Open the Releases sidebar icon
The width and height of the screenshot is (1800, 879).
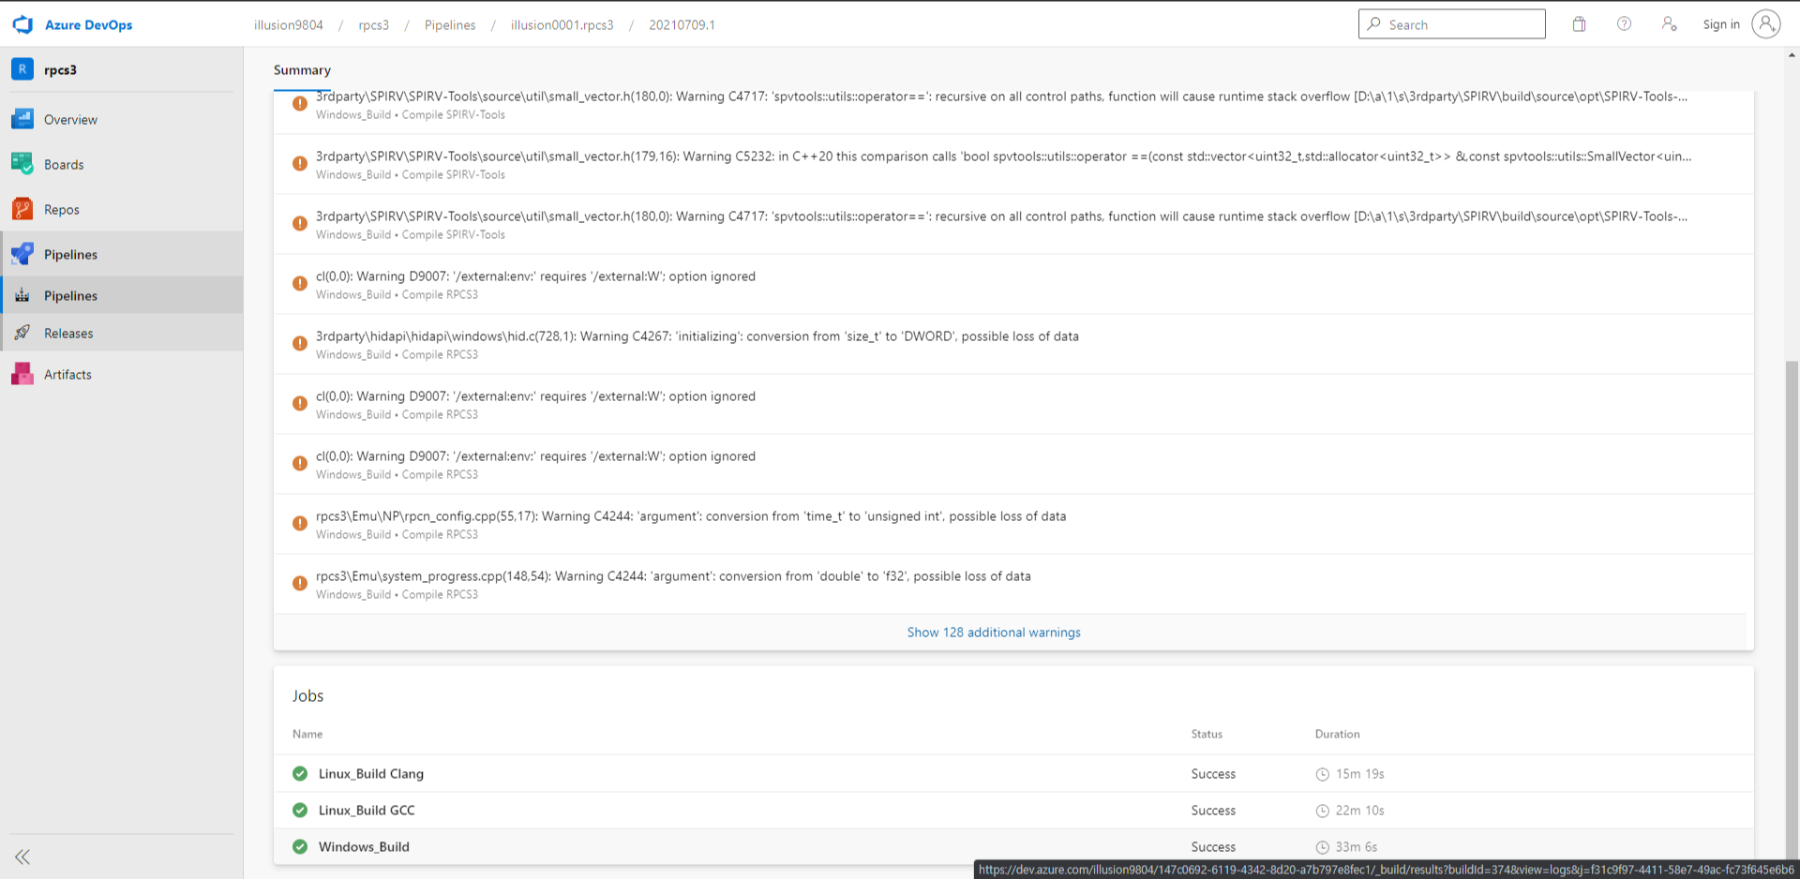(x=22, y=333)
